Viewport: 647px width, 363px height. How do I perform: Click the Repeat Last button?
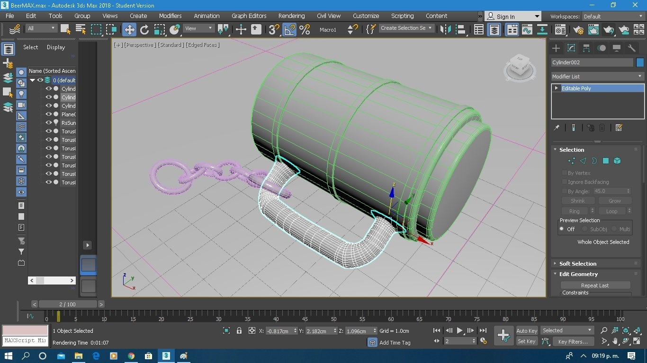595,285
